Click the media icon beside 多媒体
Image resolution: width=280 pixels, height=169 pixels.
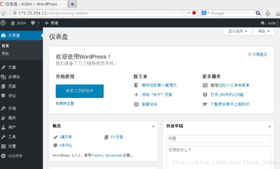tap(3, 77)
